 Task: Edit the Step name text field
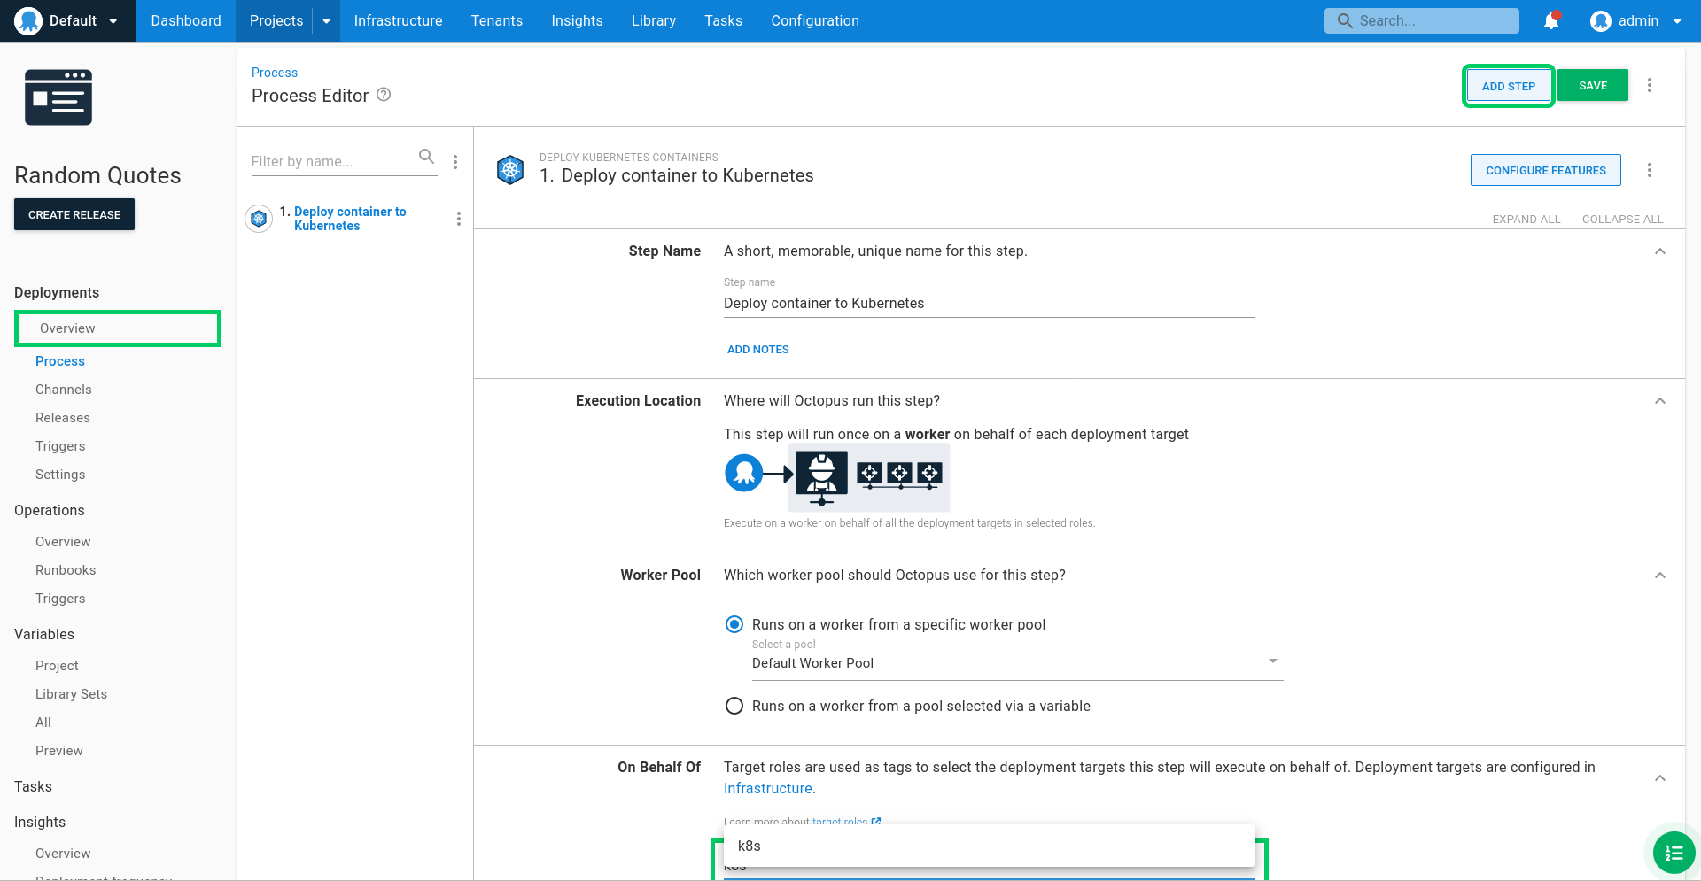(990, 304)
